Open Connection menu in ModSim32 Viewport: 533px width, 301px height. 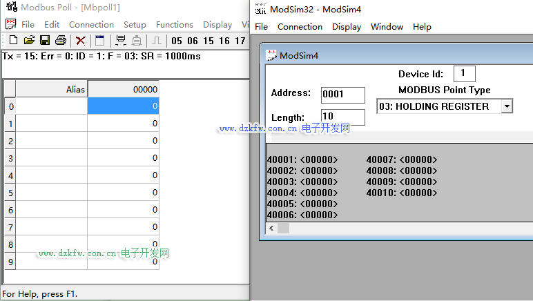(x=300, y=27)
